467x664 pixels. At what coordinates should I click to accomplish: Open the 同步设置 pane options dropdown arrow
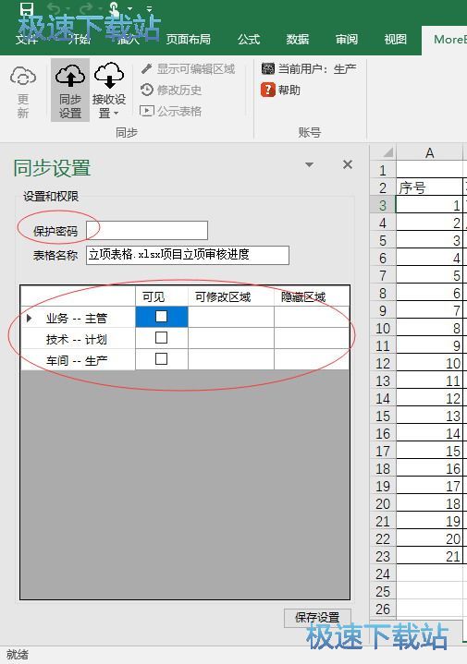click(310, 164)
